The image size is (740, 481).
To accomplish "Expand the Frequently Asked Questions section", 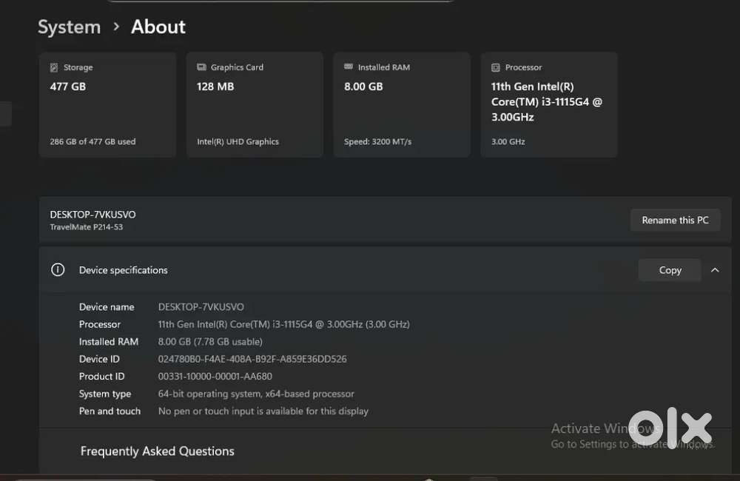I will 157,451.
